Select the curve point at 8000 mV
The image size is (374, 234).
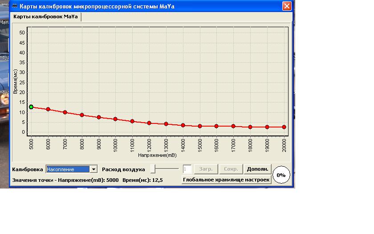click(82, 115)
